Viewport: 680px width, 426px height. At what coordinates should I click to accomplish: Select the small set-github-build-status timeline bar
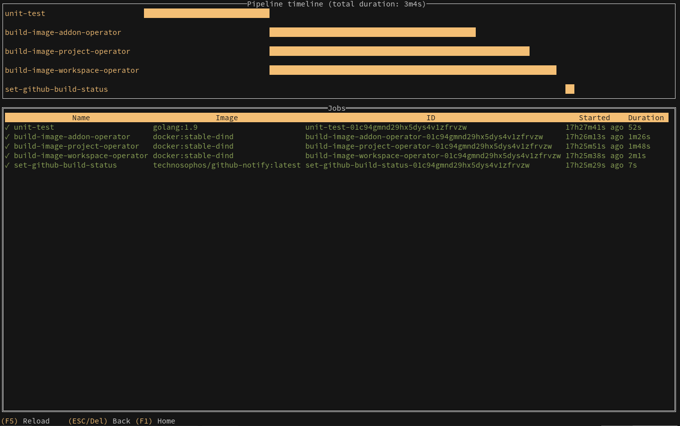(570, 89)
